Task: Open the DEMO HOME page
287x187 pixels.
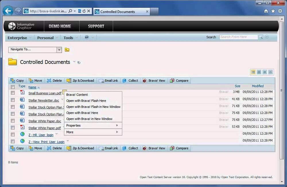Action: [x=60, y=26]
